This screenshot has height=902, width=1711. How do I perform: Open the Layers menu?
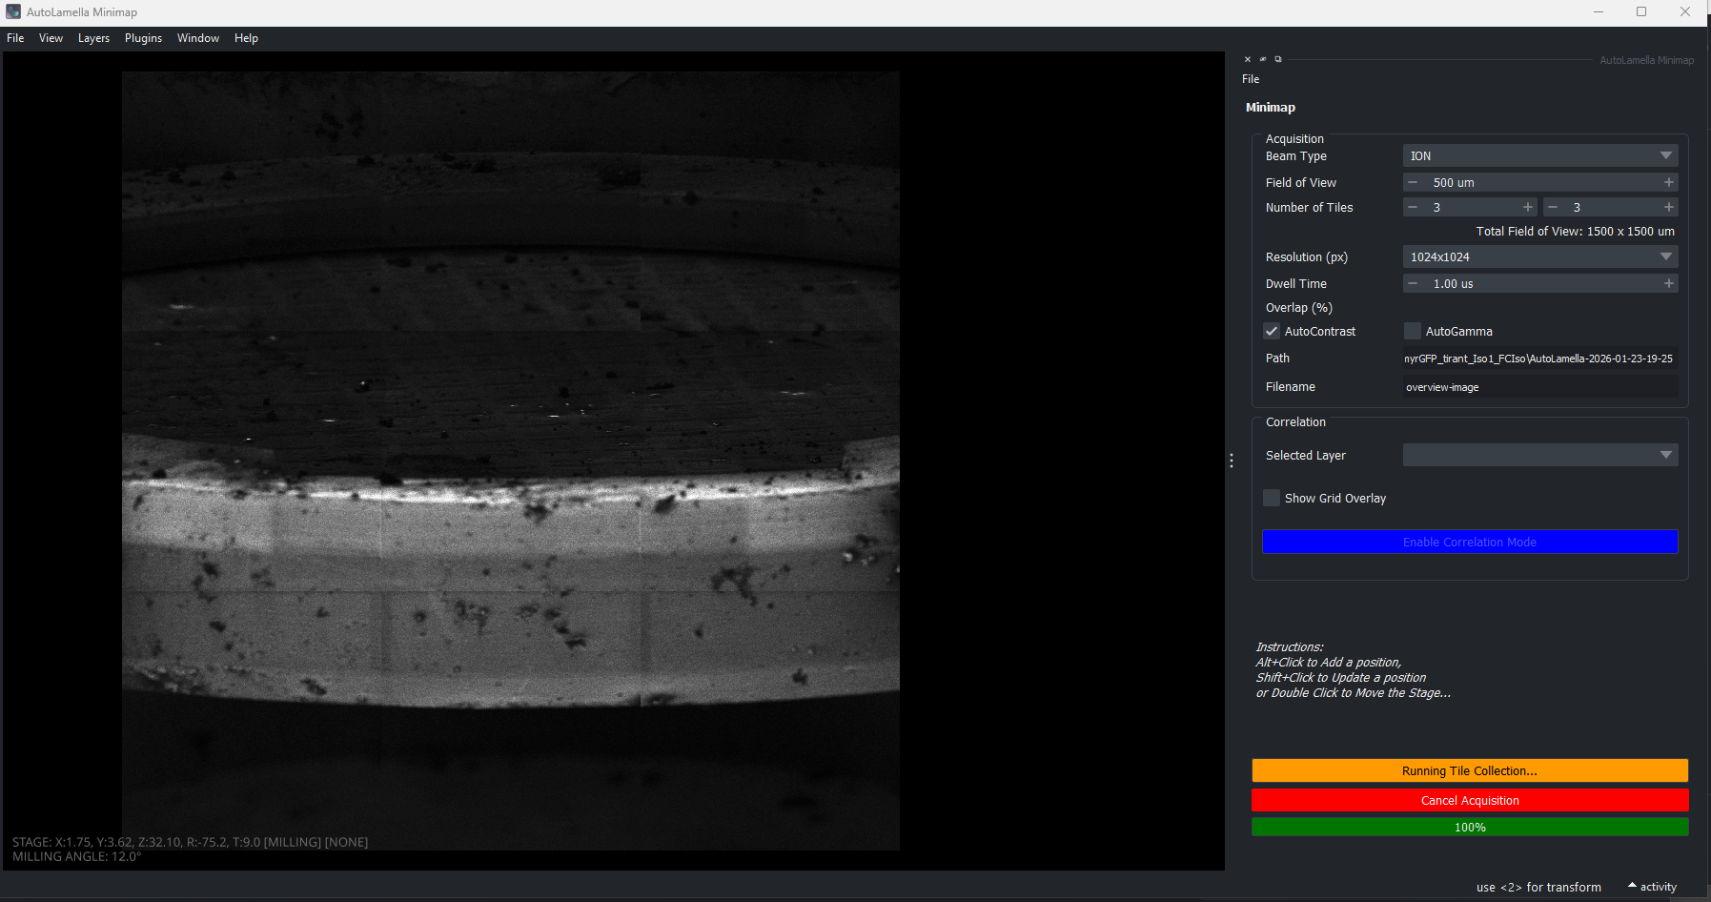[93, 38]
